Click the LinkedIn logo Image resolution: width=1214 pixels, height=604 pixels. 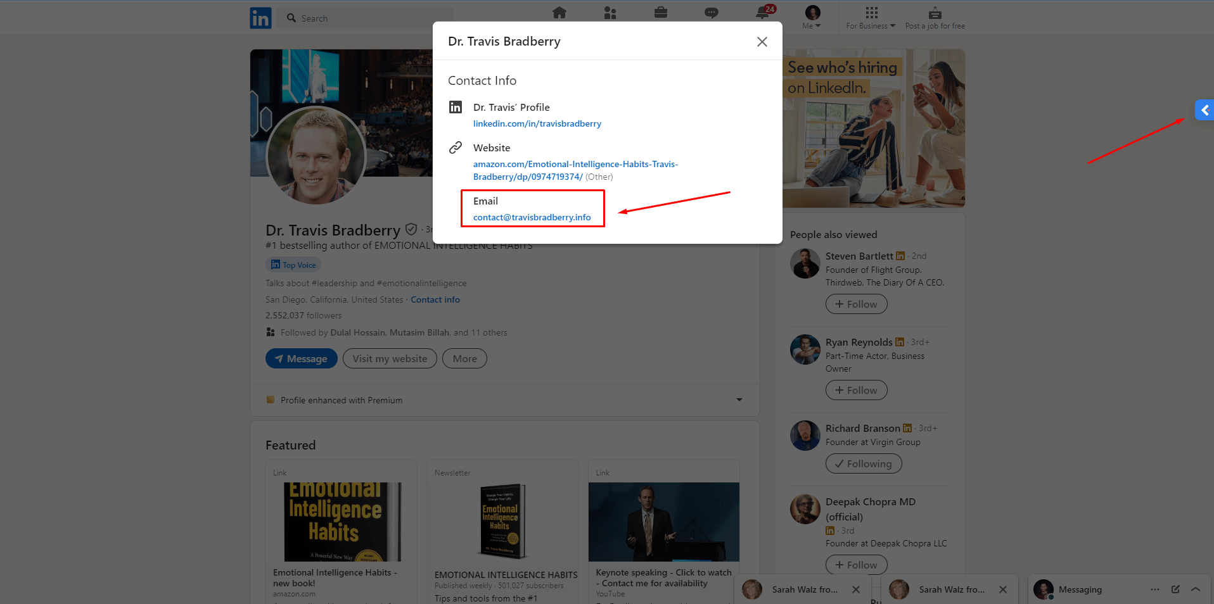click(260, 18)
